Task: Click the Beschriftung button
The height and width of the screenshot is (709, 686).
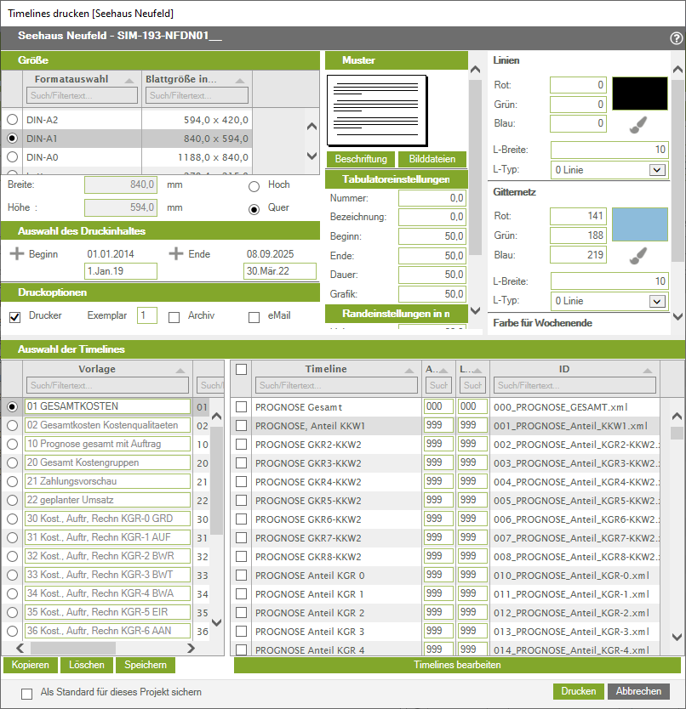Action: pyautogui.click(x=361, y=159)
